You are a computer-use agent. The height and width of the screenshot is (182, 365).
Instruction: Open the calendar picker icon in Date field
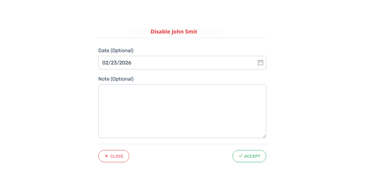261,63
